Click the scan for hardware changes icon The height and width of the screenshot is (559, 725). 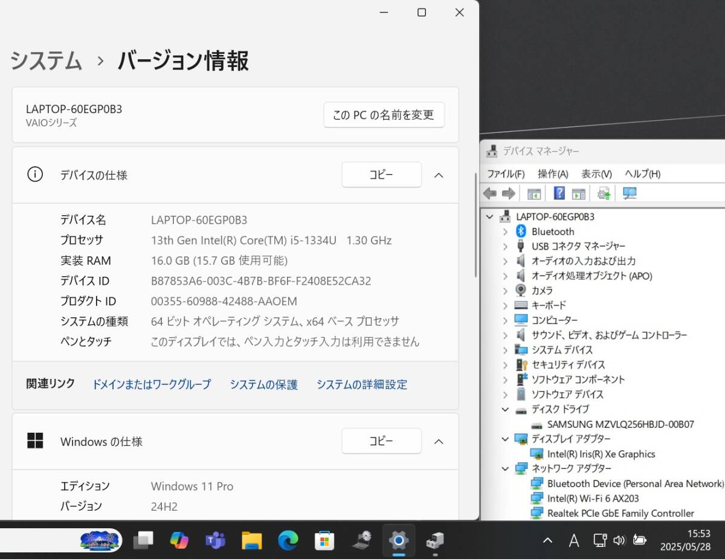630,193
